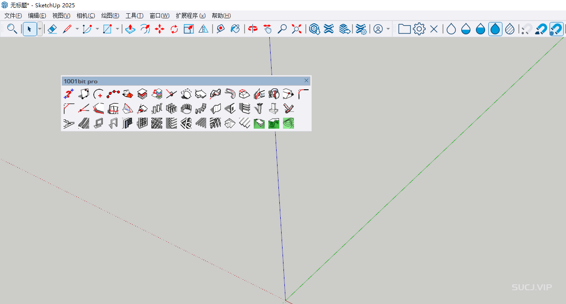Open Extension Manager gear icon

pyautogui.click(x=361, y=29)
